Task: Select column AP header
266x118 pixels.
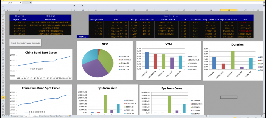Action: (116, 10)
